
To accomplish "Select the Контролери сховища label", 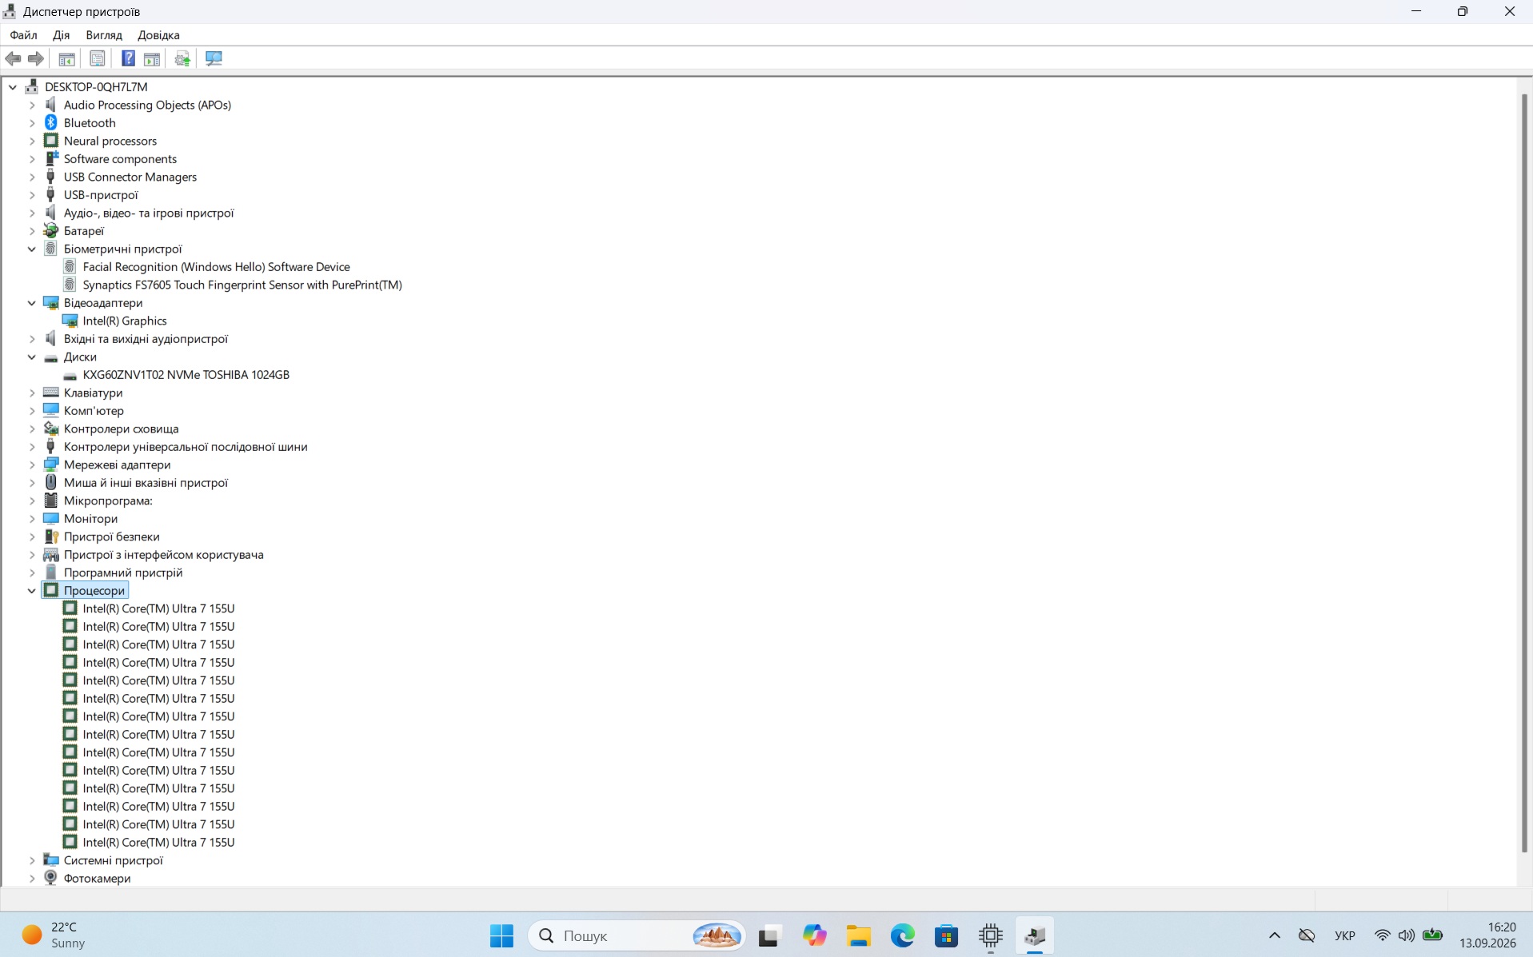I will [x=121, y=429].
